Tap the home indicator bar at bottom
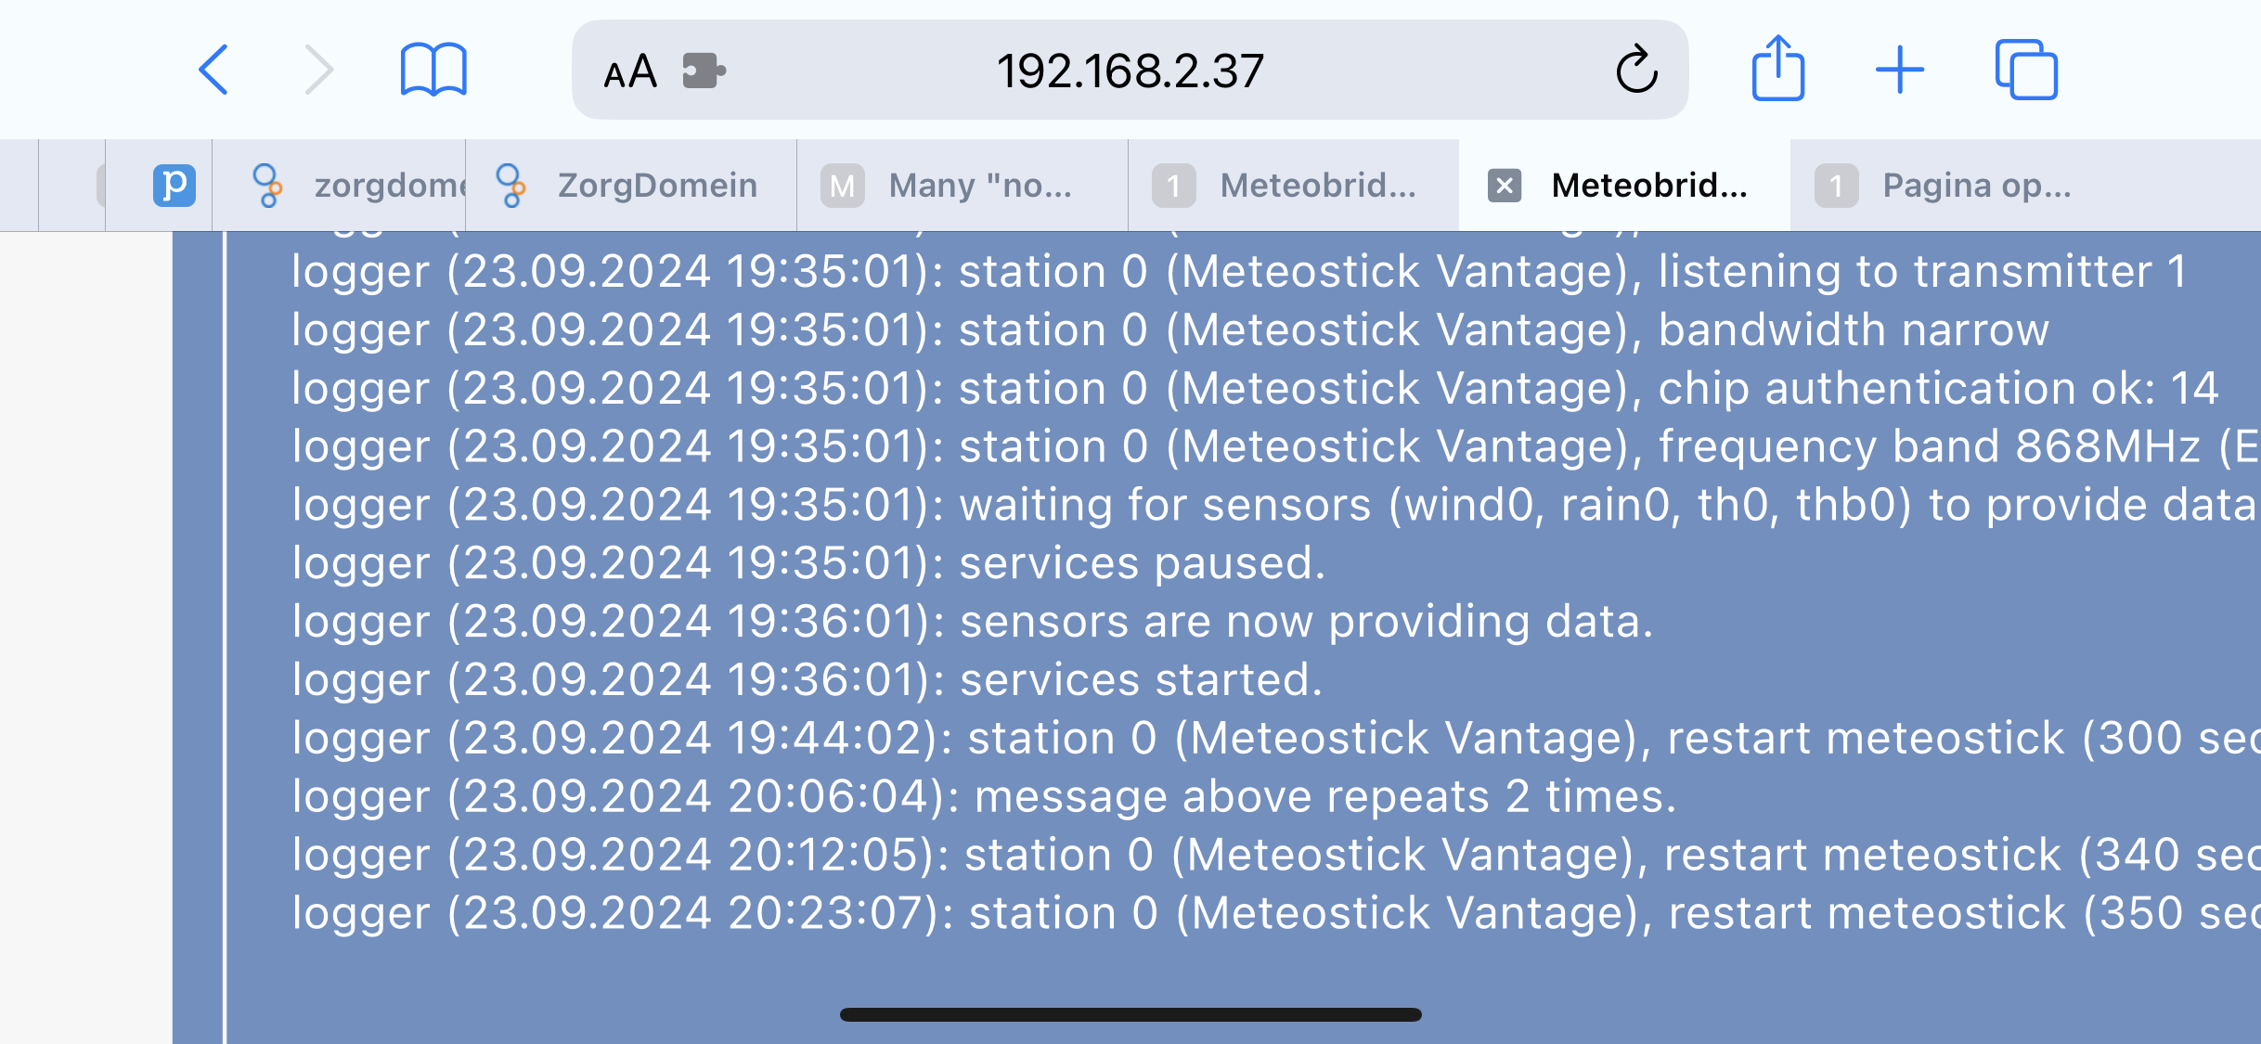2261x1044 pixels. pos(1130,1014)
